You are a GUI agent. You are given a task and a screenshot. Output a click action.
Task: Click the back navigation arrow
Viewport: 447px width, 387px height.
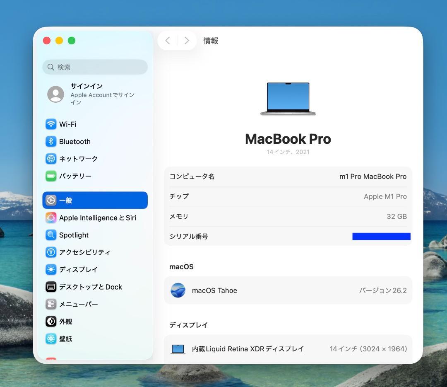pyautogui.click(x=168, y=40)
